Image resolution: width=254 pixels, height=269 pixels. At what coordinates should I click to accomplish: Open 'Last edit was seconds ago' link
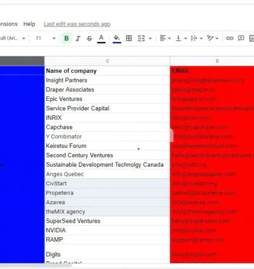click(x=77, y=24)
